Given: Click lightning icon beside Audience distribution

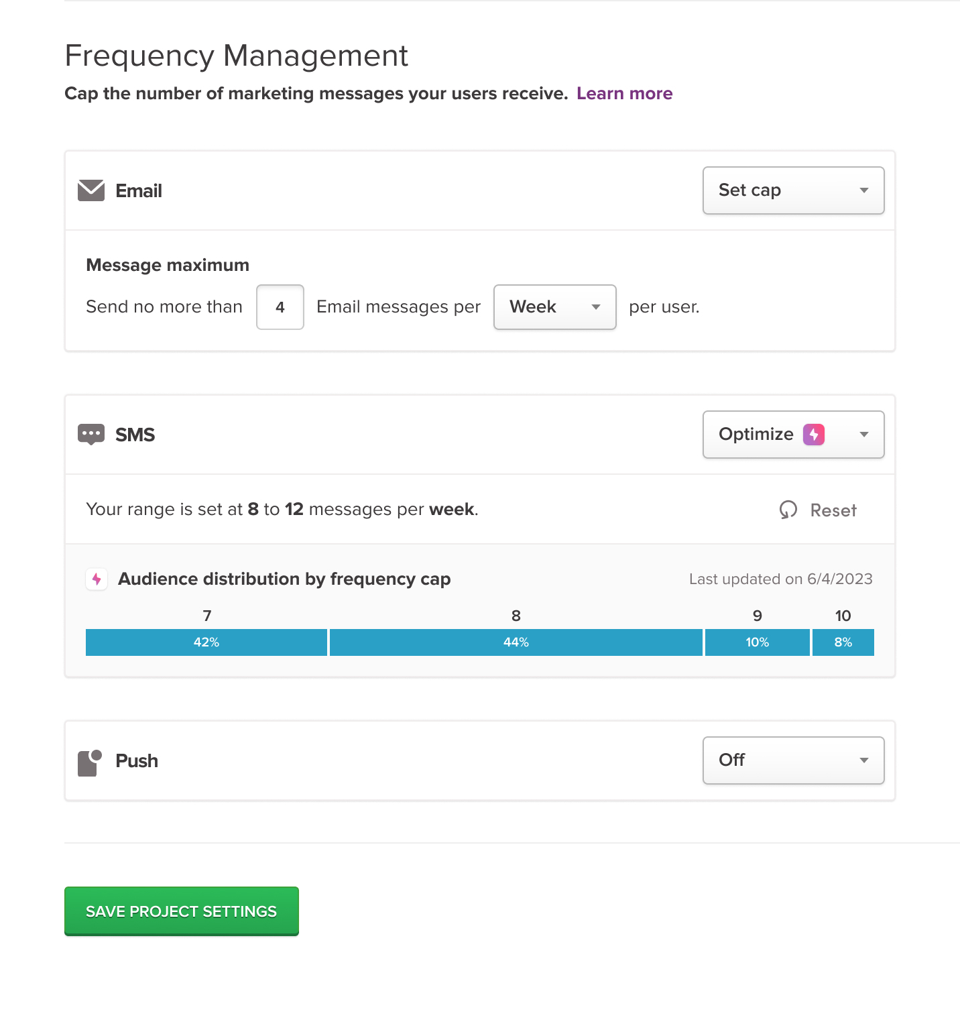Looking at the screenshot, I should pos(97,579).
